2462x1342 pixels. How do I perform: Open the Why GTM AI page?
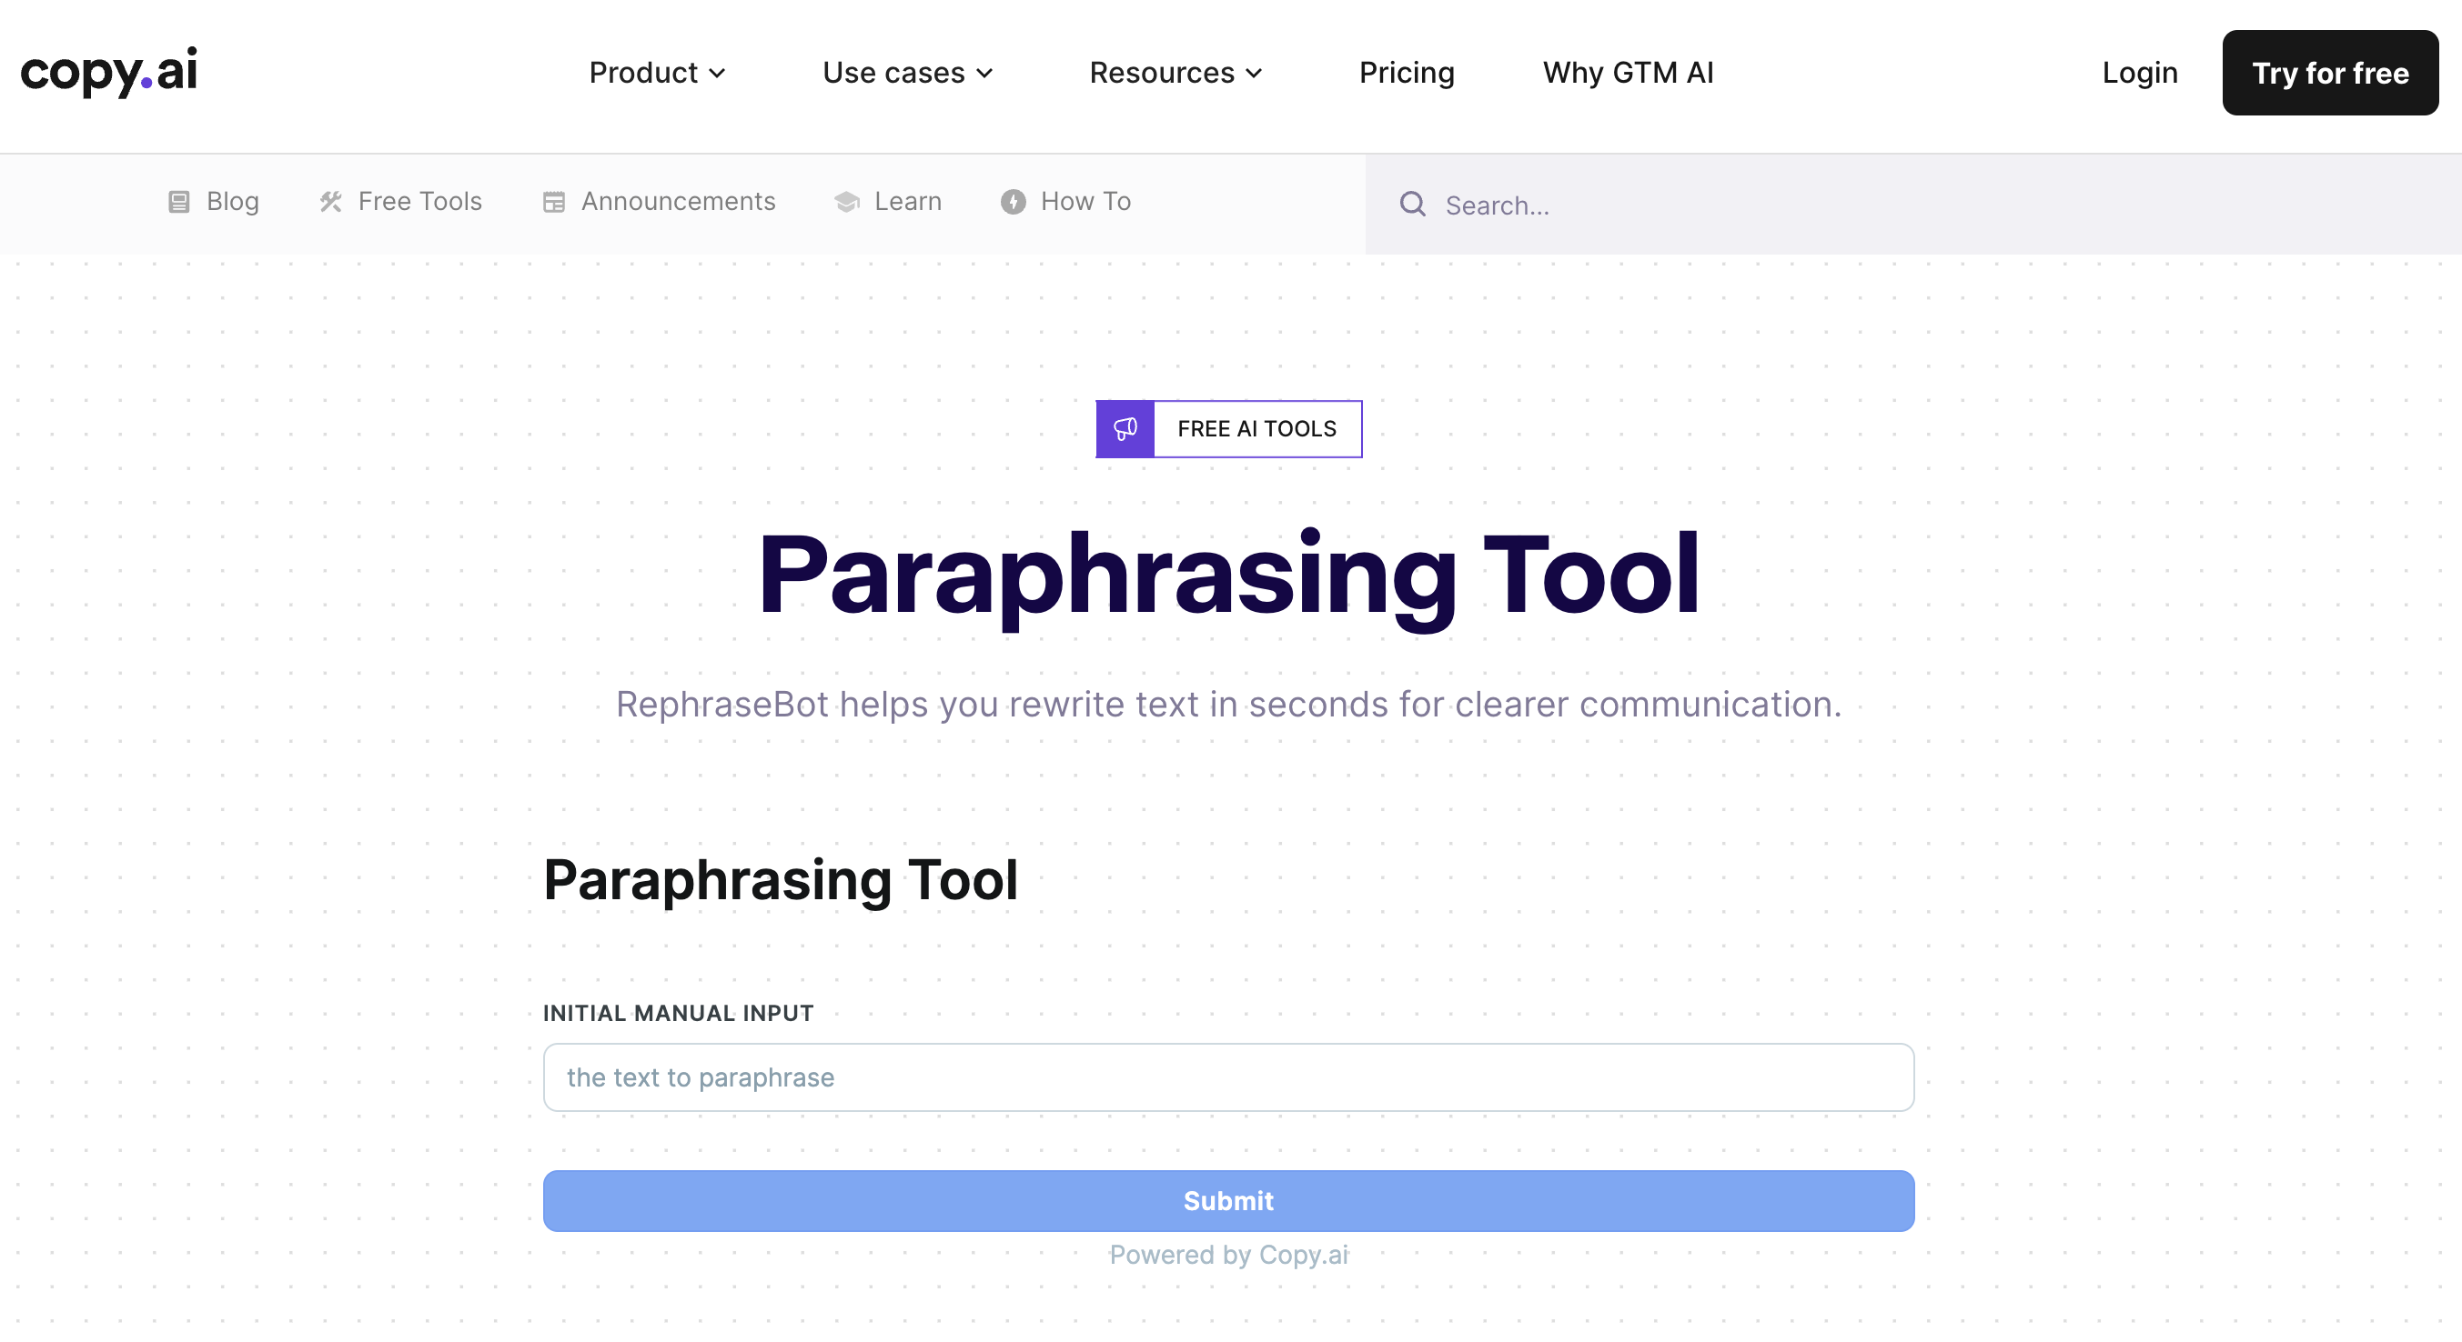point(1628,73)
